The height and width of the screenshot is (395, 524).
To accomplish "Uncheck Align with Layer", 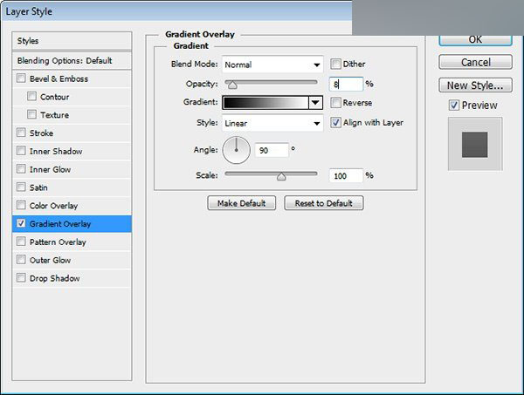I will click(x=335, y=122).
